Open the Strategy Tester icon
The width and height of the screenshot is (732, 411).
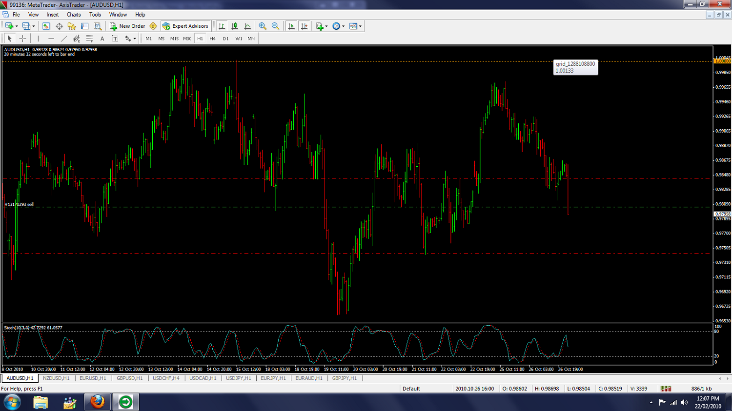[x=98, y=26]
